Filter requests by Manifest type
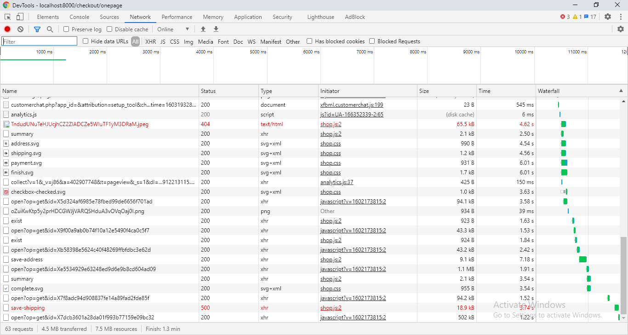 click(x=271, y=41)
